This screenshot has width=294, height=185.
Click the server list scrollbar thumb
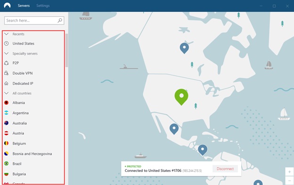click(x=66, y=50)
